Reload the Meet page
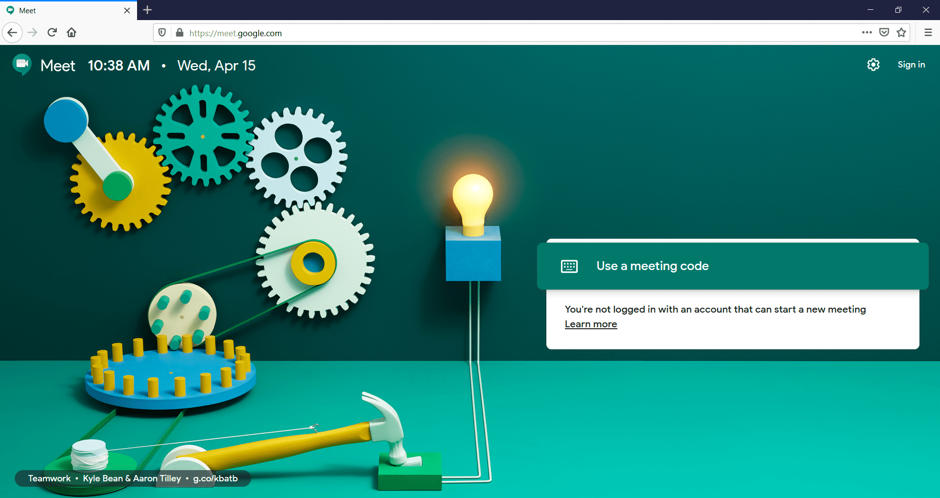940x498 pixels. [52, 33]
